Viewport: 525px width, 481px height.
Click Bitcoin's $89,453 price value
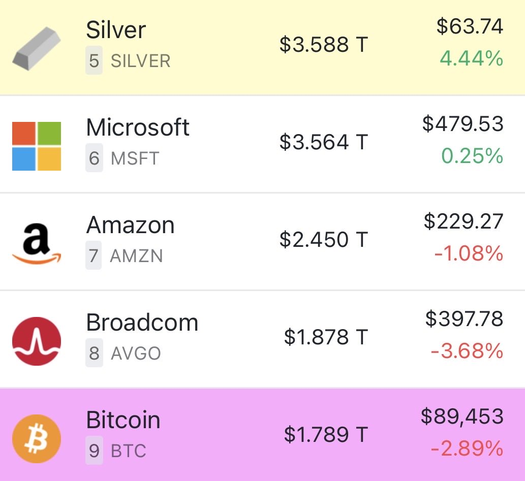coord(462,416)
